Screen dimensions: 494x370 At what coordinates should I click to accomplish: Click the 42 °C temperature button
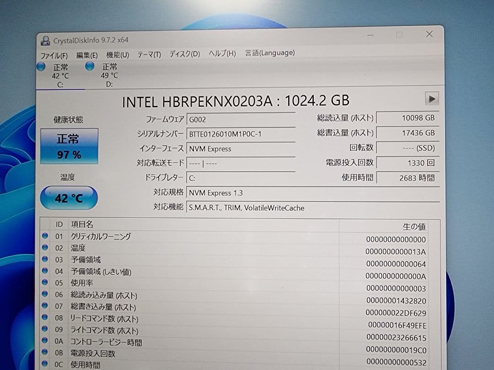coord(69,198)
